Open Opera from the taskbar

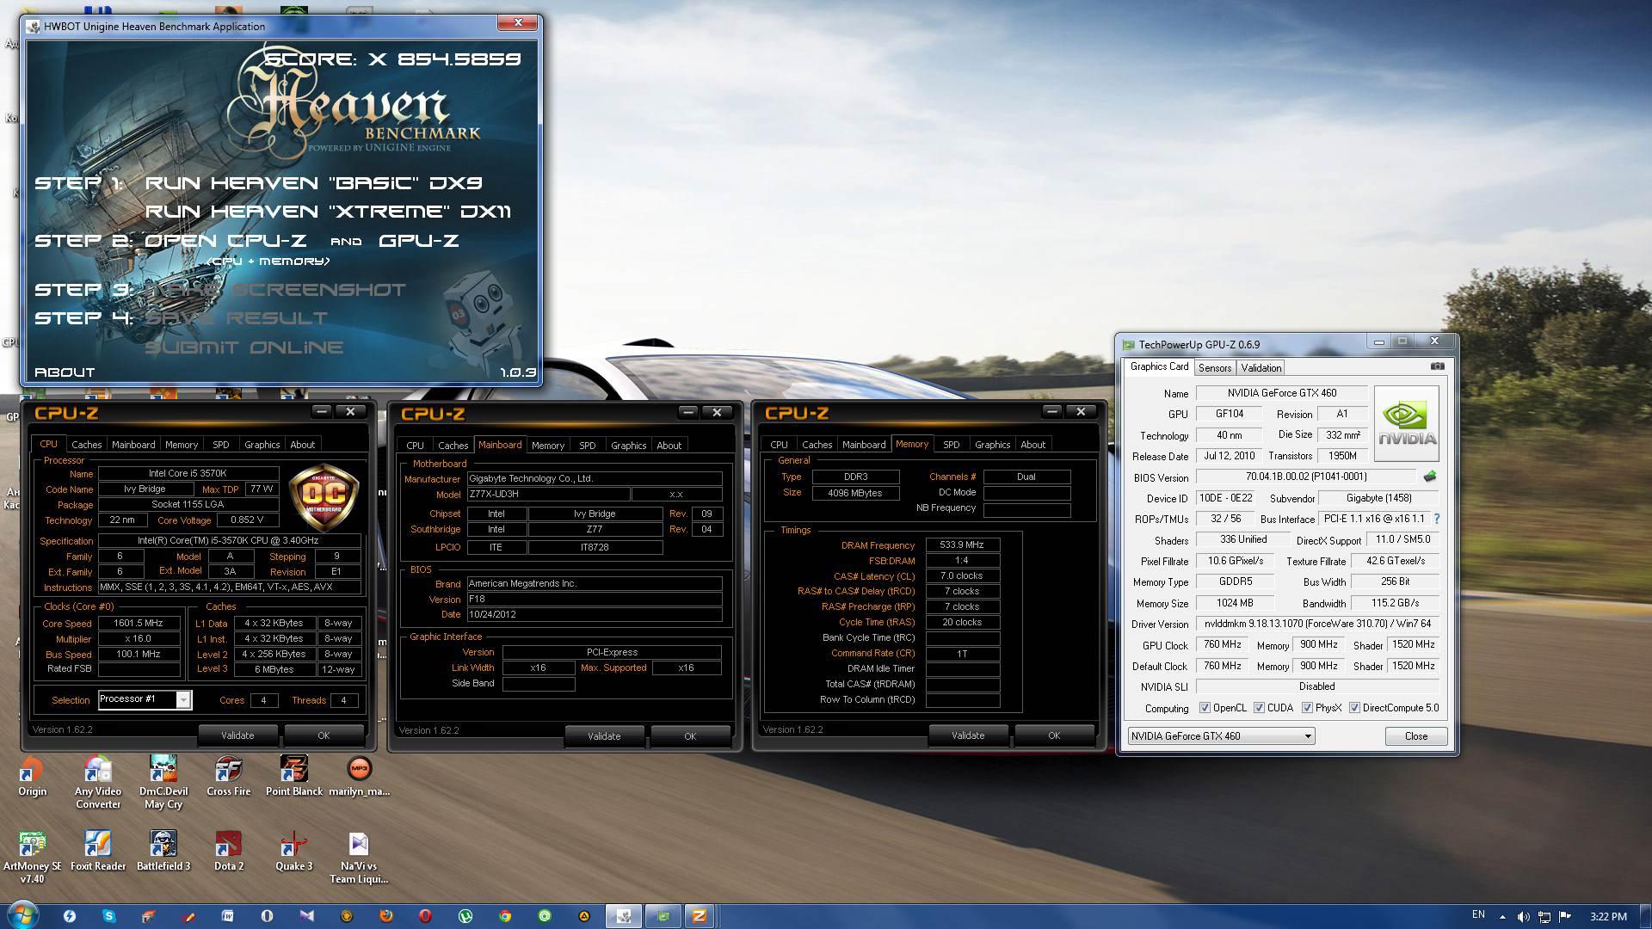tap(425, 916)
